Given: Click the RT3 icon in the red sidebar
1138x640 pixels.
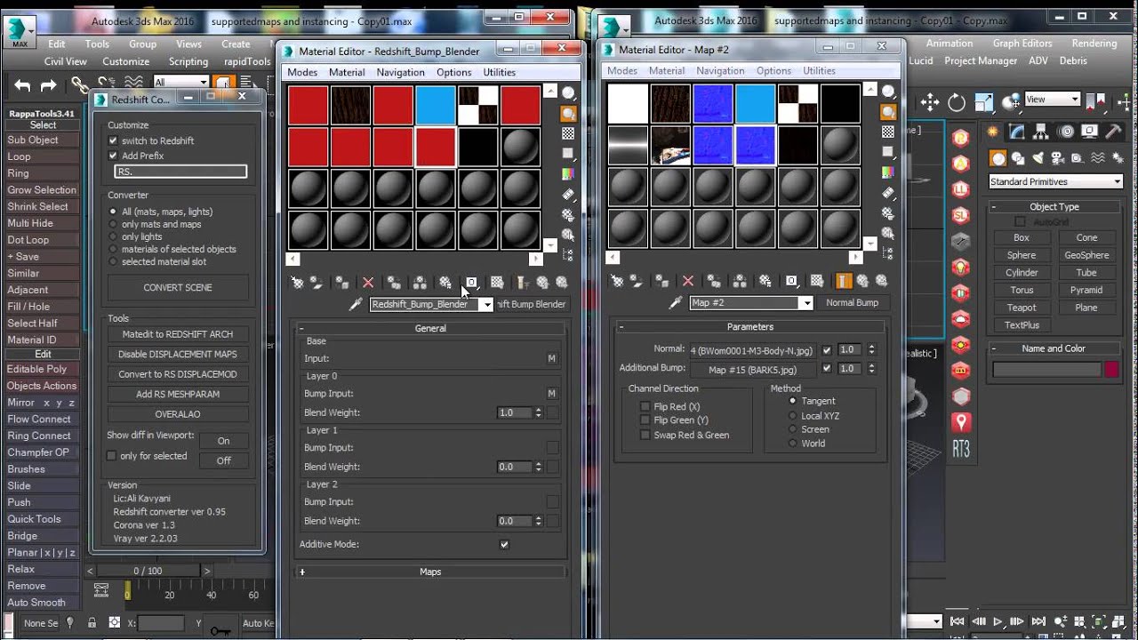Looking at the screenshot, I should point(960,450).
